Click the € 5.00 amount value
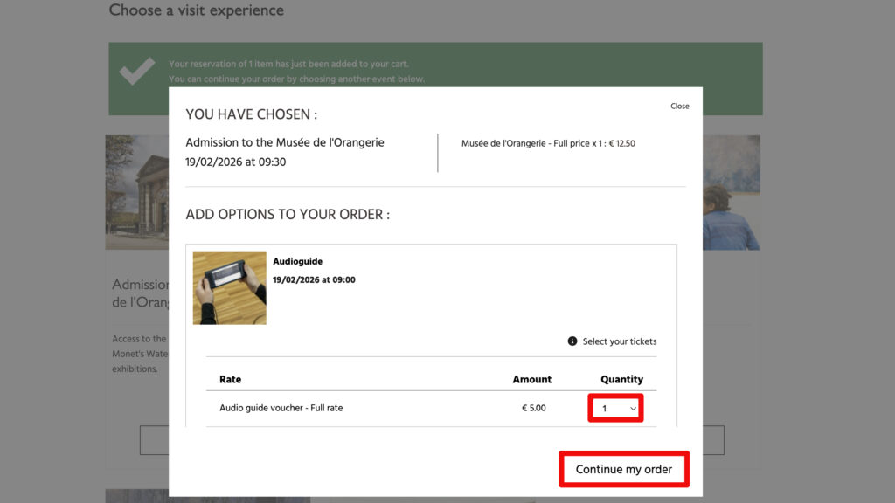This screenshot has width=895, height=503. tap(533, 408)
